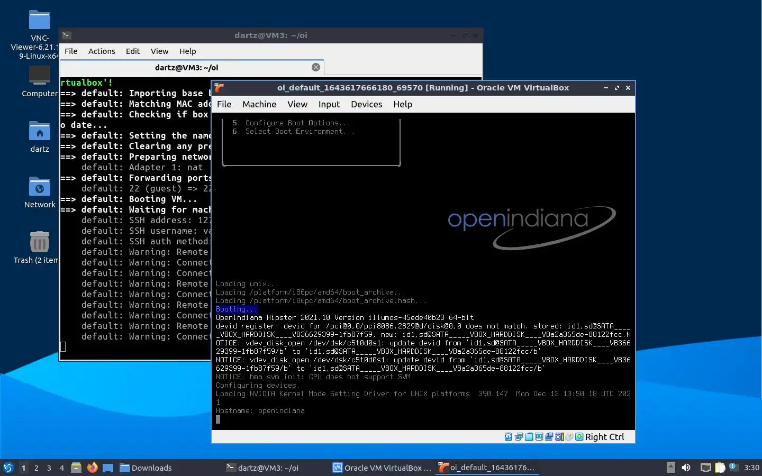Open the Machine menu in VirtualBox
Image resolution: width=762 pixels, height=476 pixels.
[x=259, y=104]
